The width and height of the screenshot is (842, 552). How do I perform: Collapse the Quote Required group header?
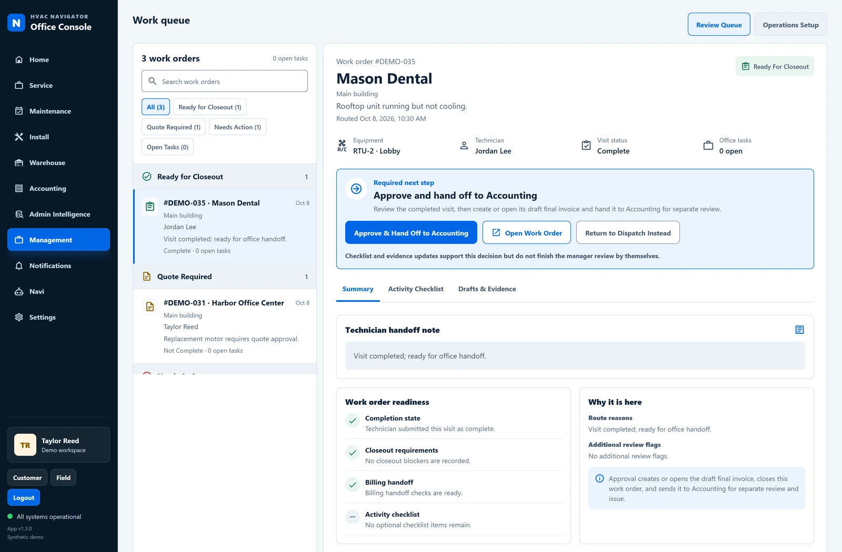pyautogui.click(x=225, y=277)
